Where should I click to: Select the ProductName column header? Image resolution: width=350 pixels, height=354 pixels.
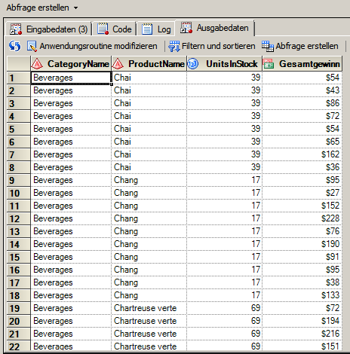149,64
